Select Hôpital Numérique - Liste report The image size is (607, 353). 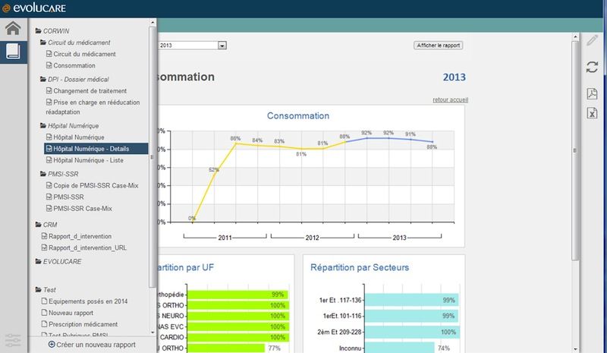click(x=87, y=160)
